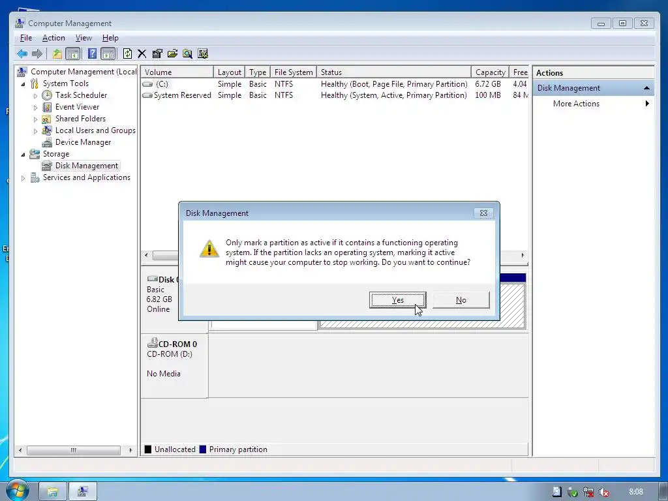Click the 6.72 GB capacity cell
The image size is (668, 501).
488,84
